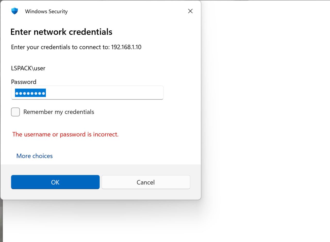Cancel the network credentials prompt
This screenshot has height=242, width=330.
146,182
